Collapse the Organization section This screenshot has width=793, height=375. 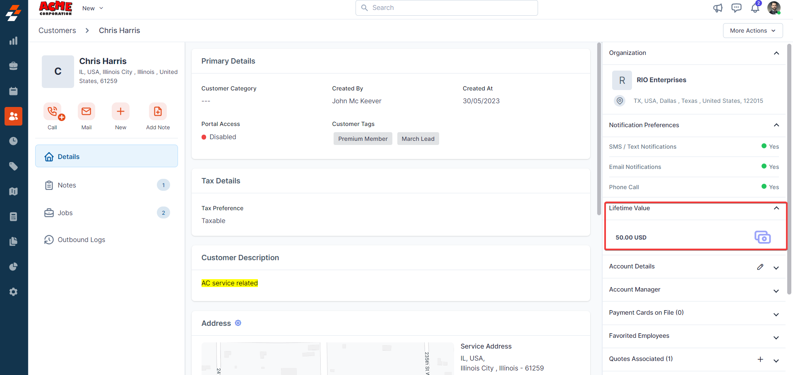pos(776,53)
